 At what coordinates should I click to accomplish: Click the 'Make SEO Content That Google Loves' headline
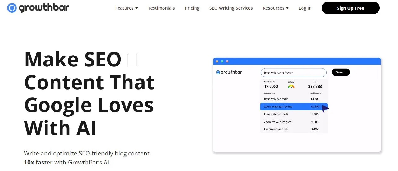89,93
